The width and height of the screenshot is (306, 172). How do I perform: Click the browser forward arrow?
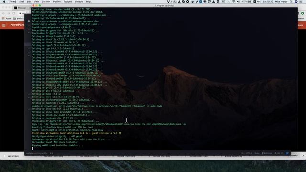coord(9,13)
